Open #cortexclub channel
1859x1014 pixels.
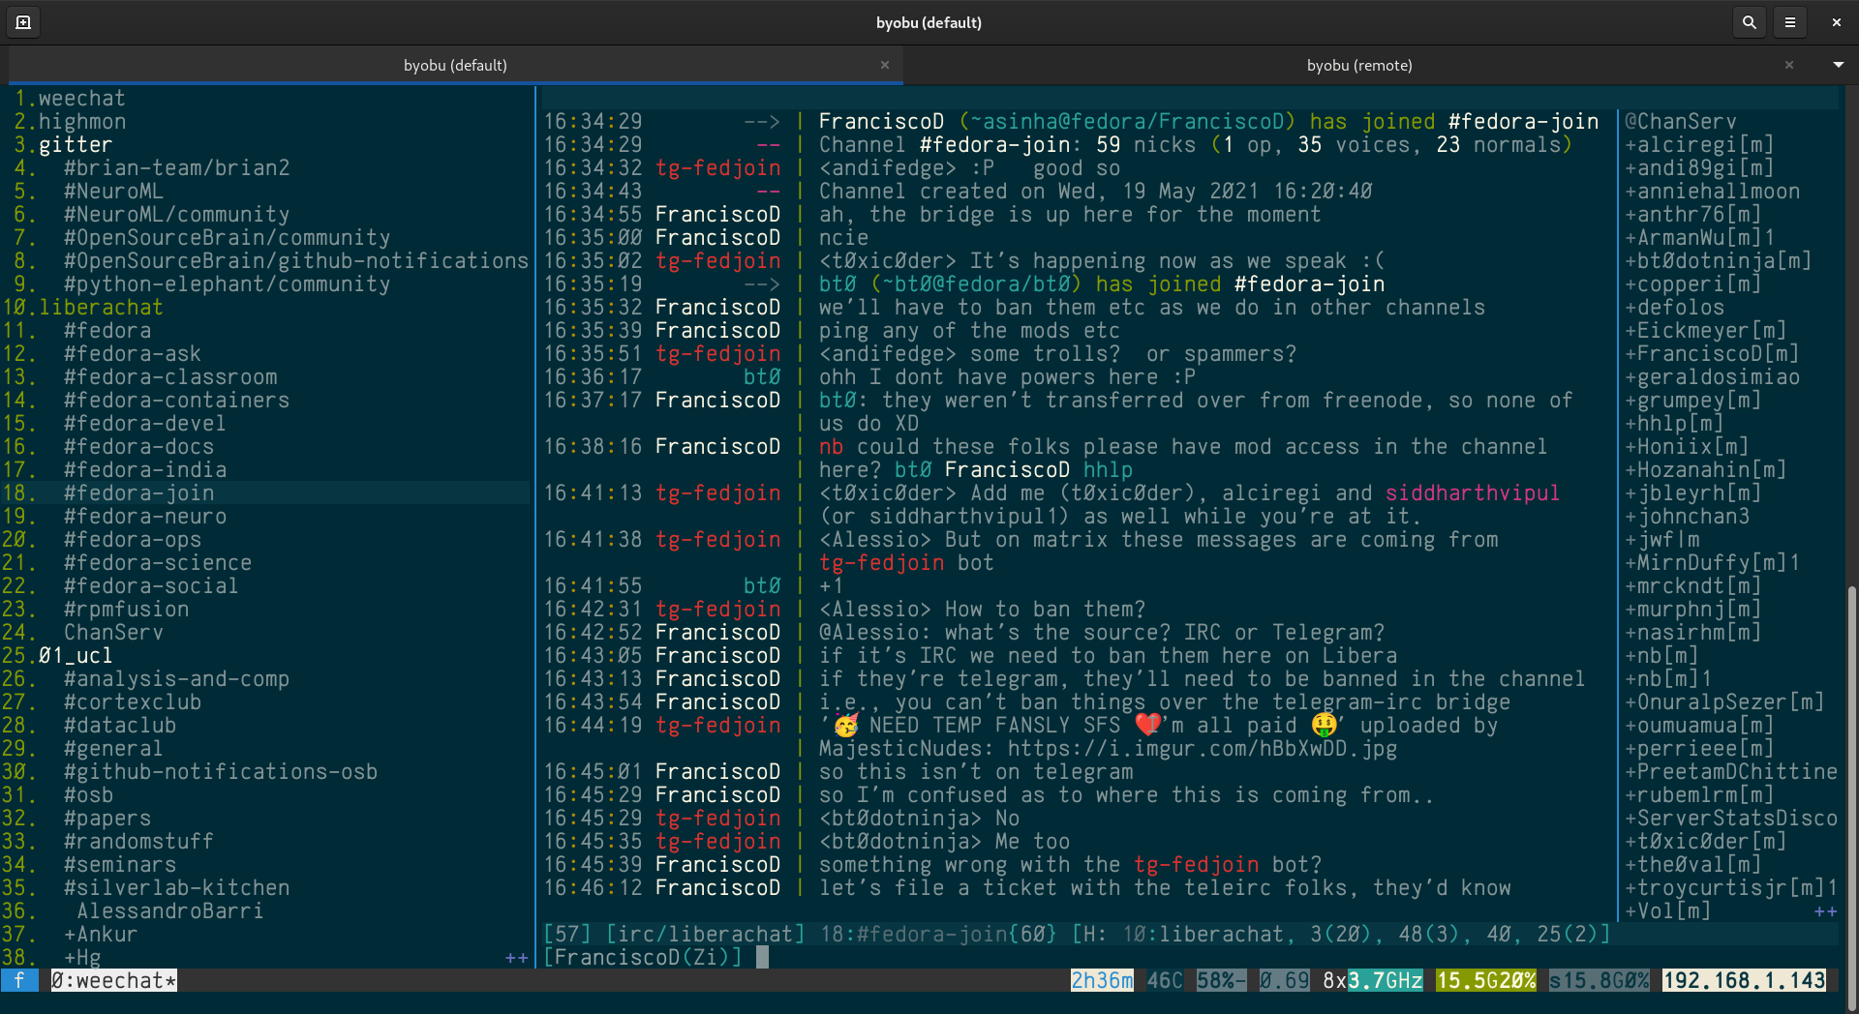[x=133, y=702]
